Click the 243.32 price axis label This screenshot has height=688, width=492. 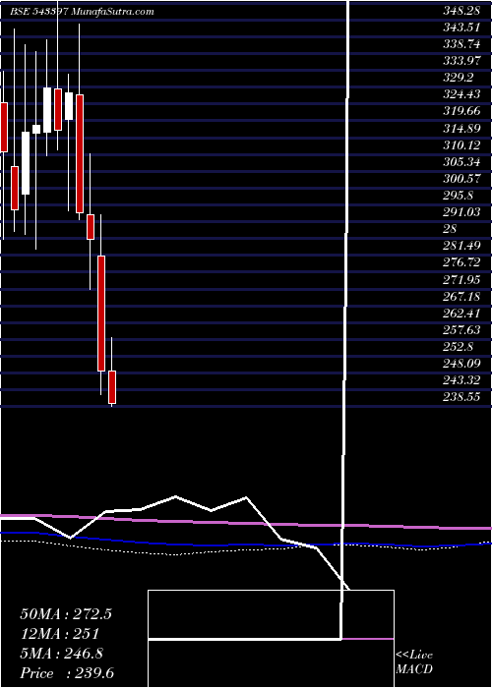point(463,379)
